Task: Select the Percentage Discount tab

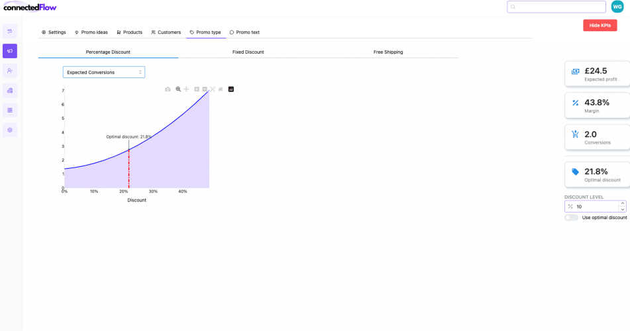Action: point(108,52)
